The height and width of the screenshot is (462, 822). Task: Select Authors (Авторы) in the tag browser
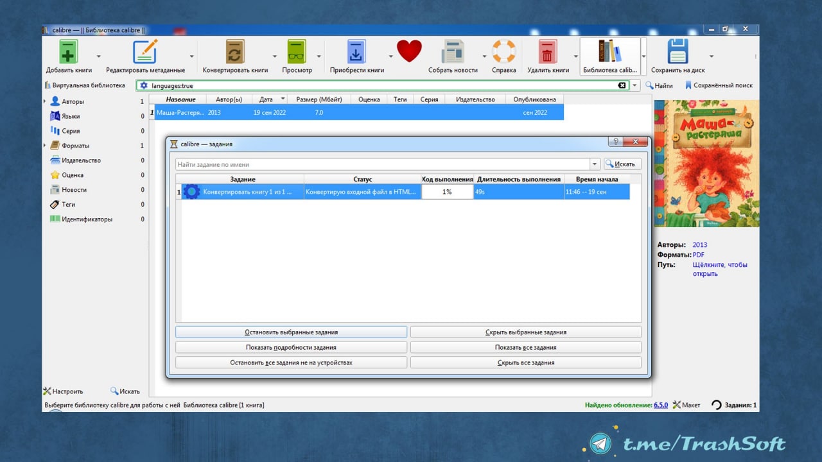(x=73, y=101)
